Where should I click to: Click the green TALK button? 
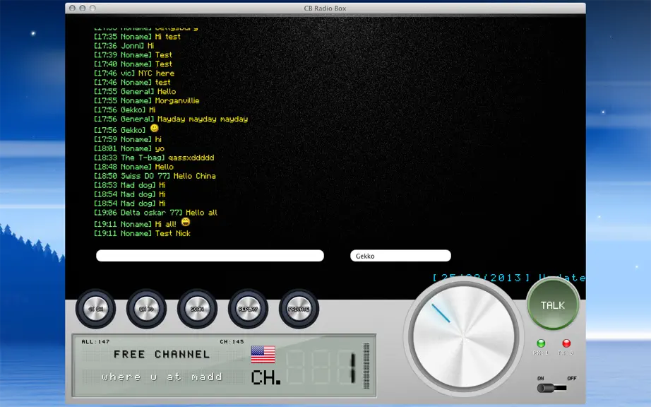(553, 305)
